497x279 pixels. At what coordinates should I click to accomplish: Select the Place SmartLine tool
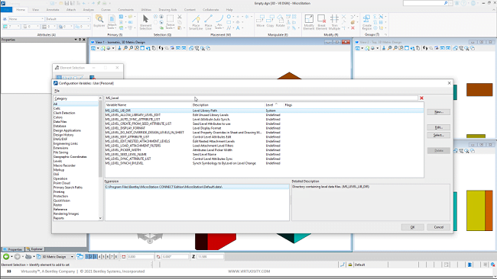pyautogui.click(x=196, y=22)
